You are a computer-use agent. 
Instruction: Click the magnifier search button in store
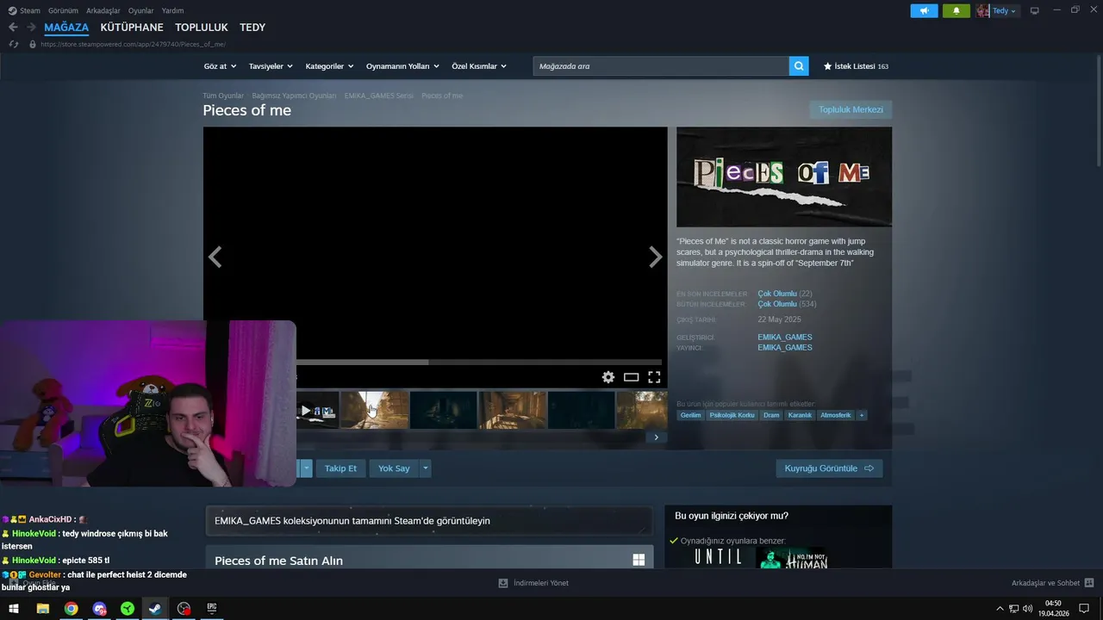click(x=799, y=65)
